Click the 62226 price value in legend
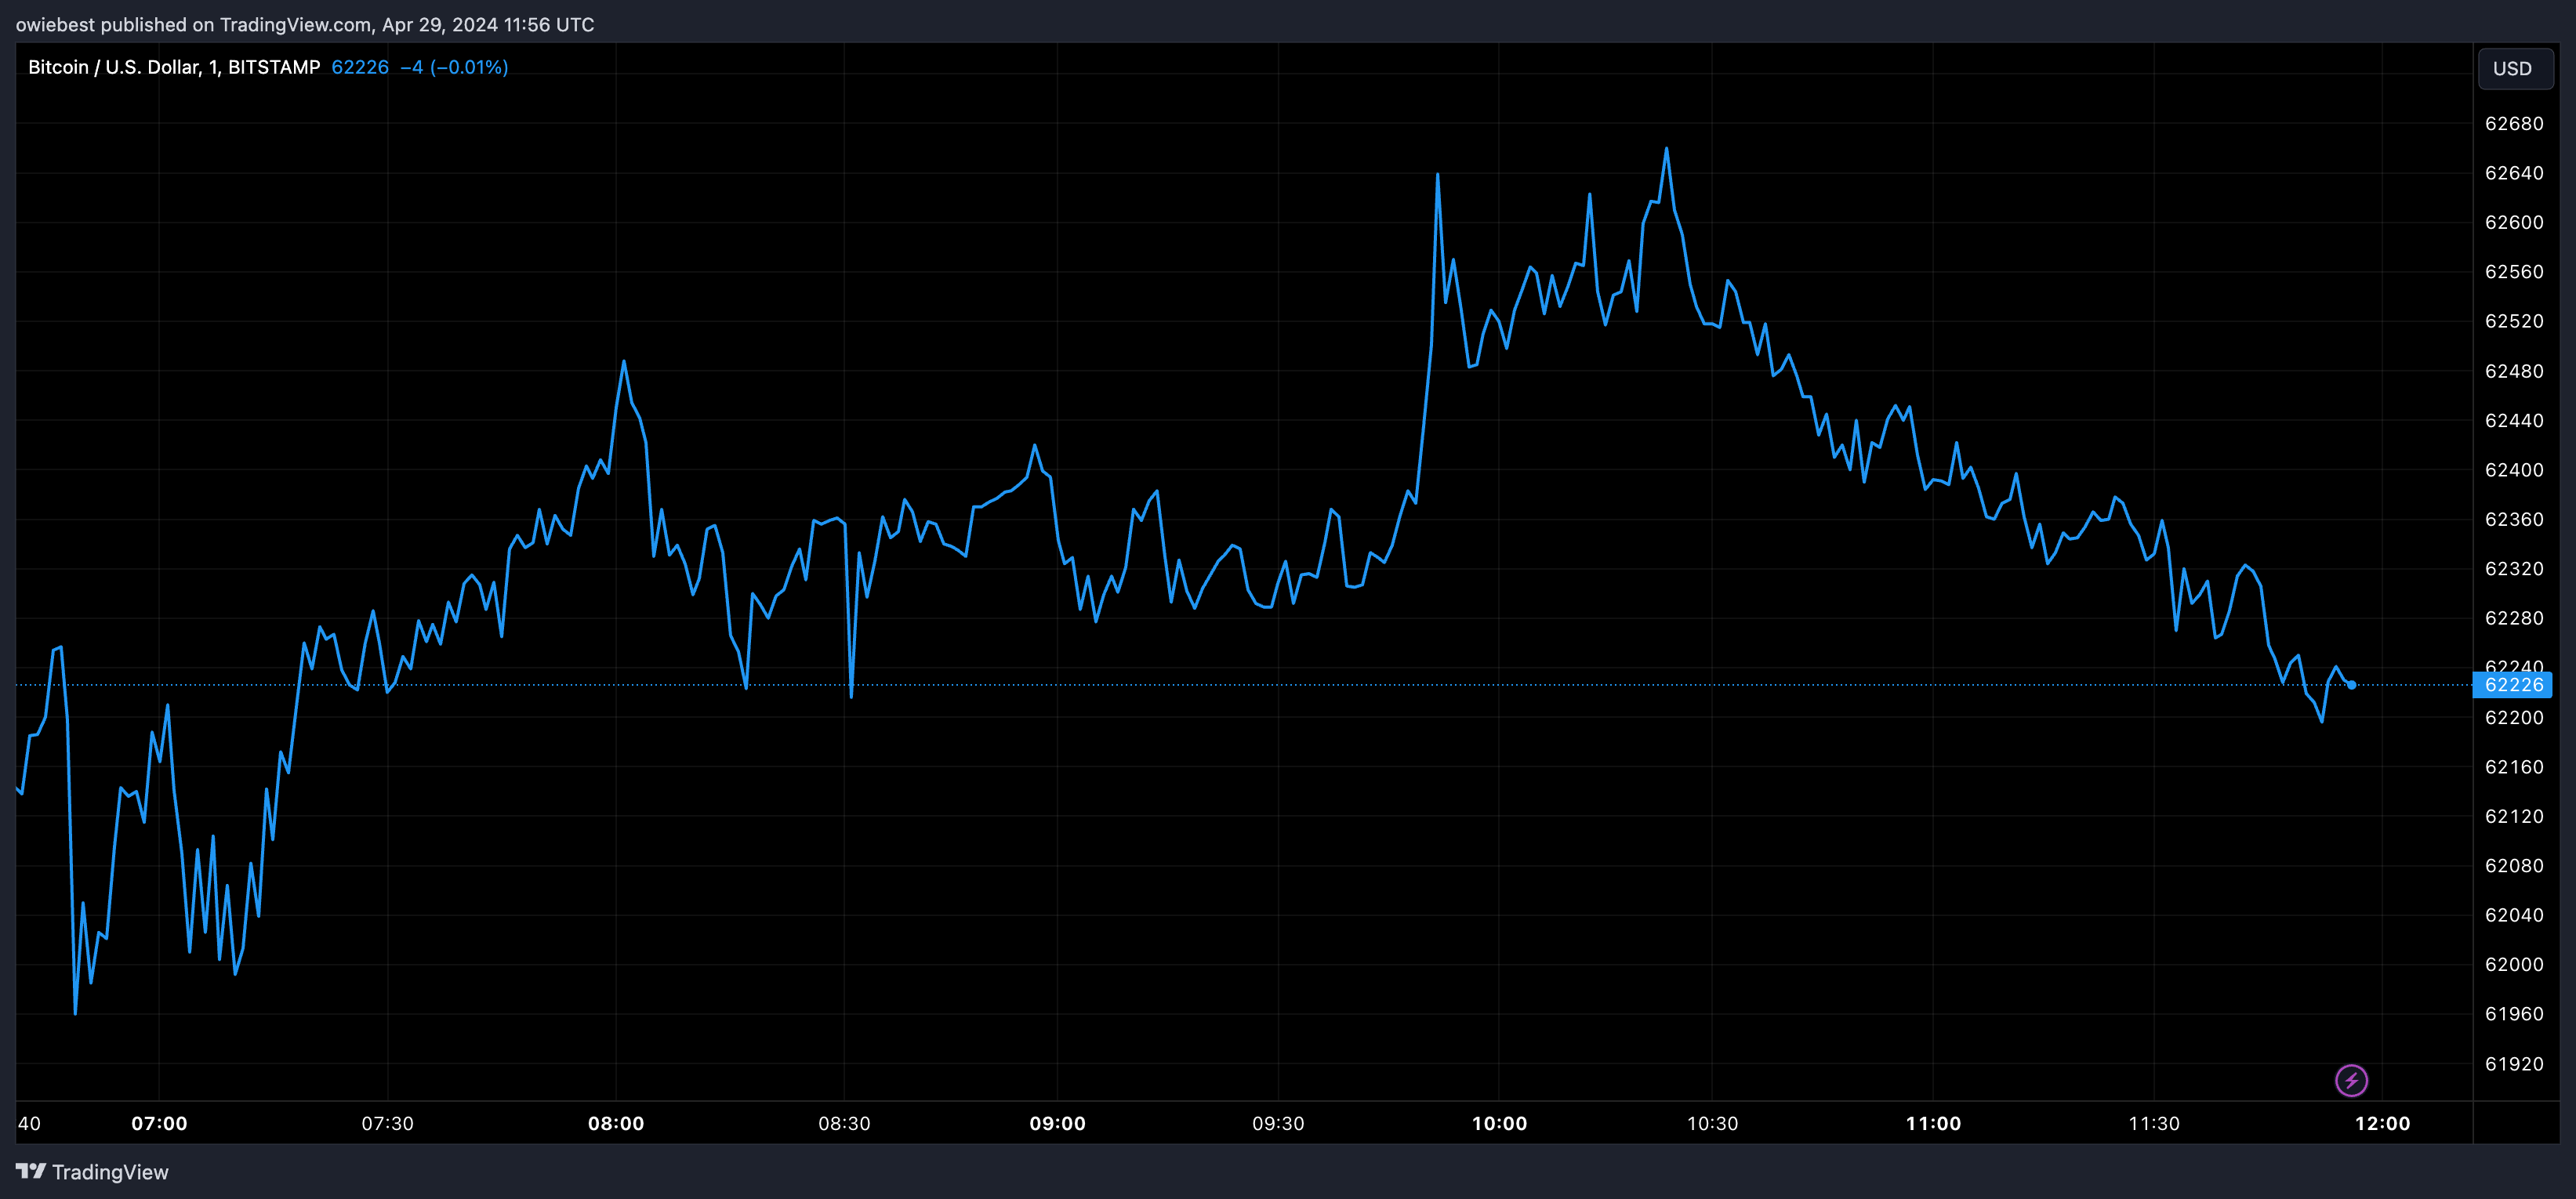 click(360, 67)
